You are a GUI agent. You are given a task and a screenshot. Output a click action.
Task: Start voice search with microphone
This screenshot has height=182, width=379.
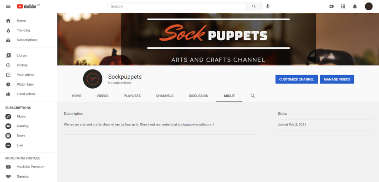[x=268, y=6]
